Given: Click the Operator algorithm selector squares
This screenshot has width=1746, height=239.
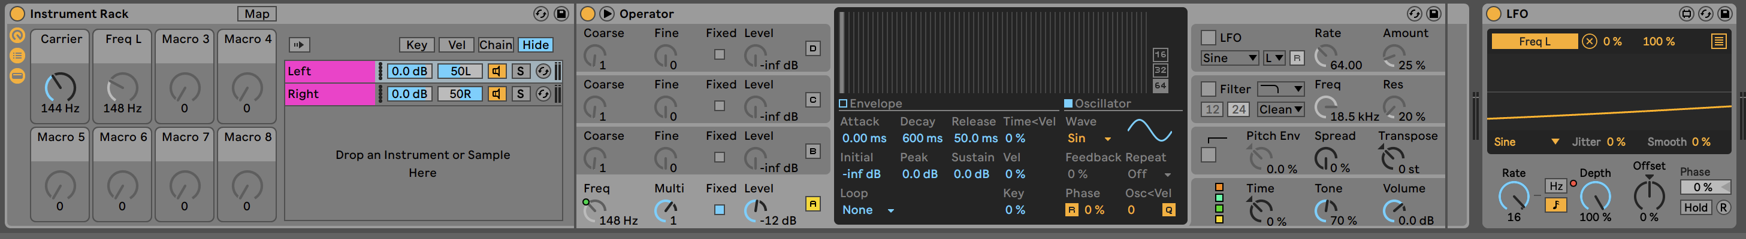Looking at the screenshot, I should pyautogui.click(x=1219, y=203).
